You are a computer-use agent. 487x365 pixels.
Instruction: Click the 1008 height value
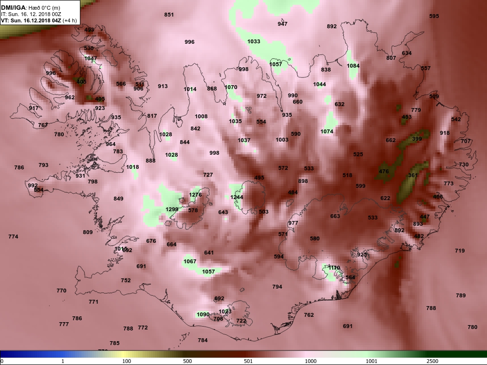click(201, 116)
